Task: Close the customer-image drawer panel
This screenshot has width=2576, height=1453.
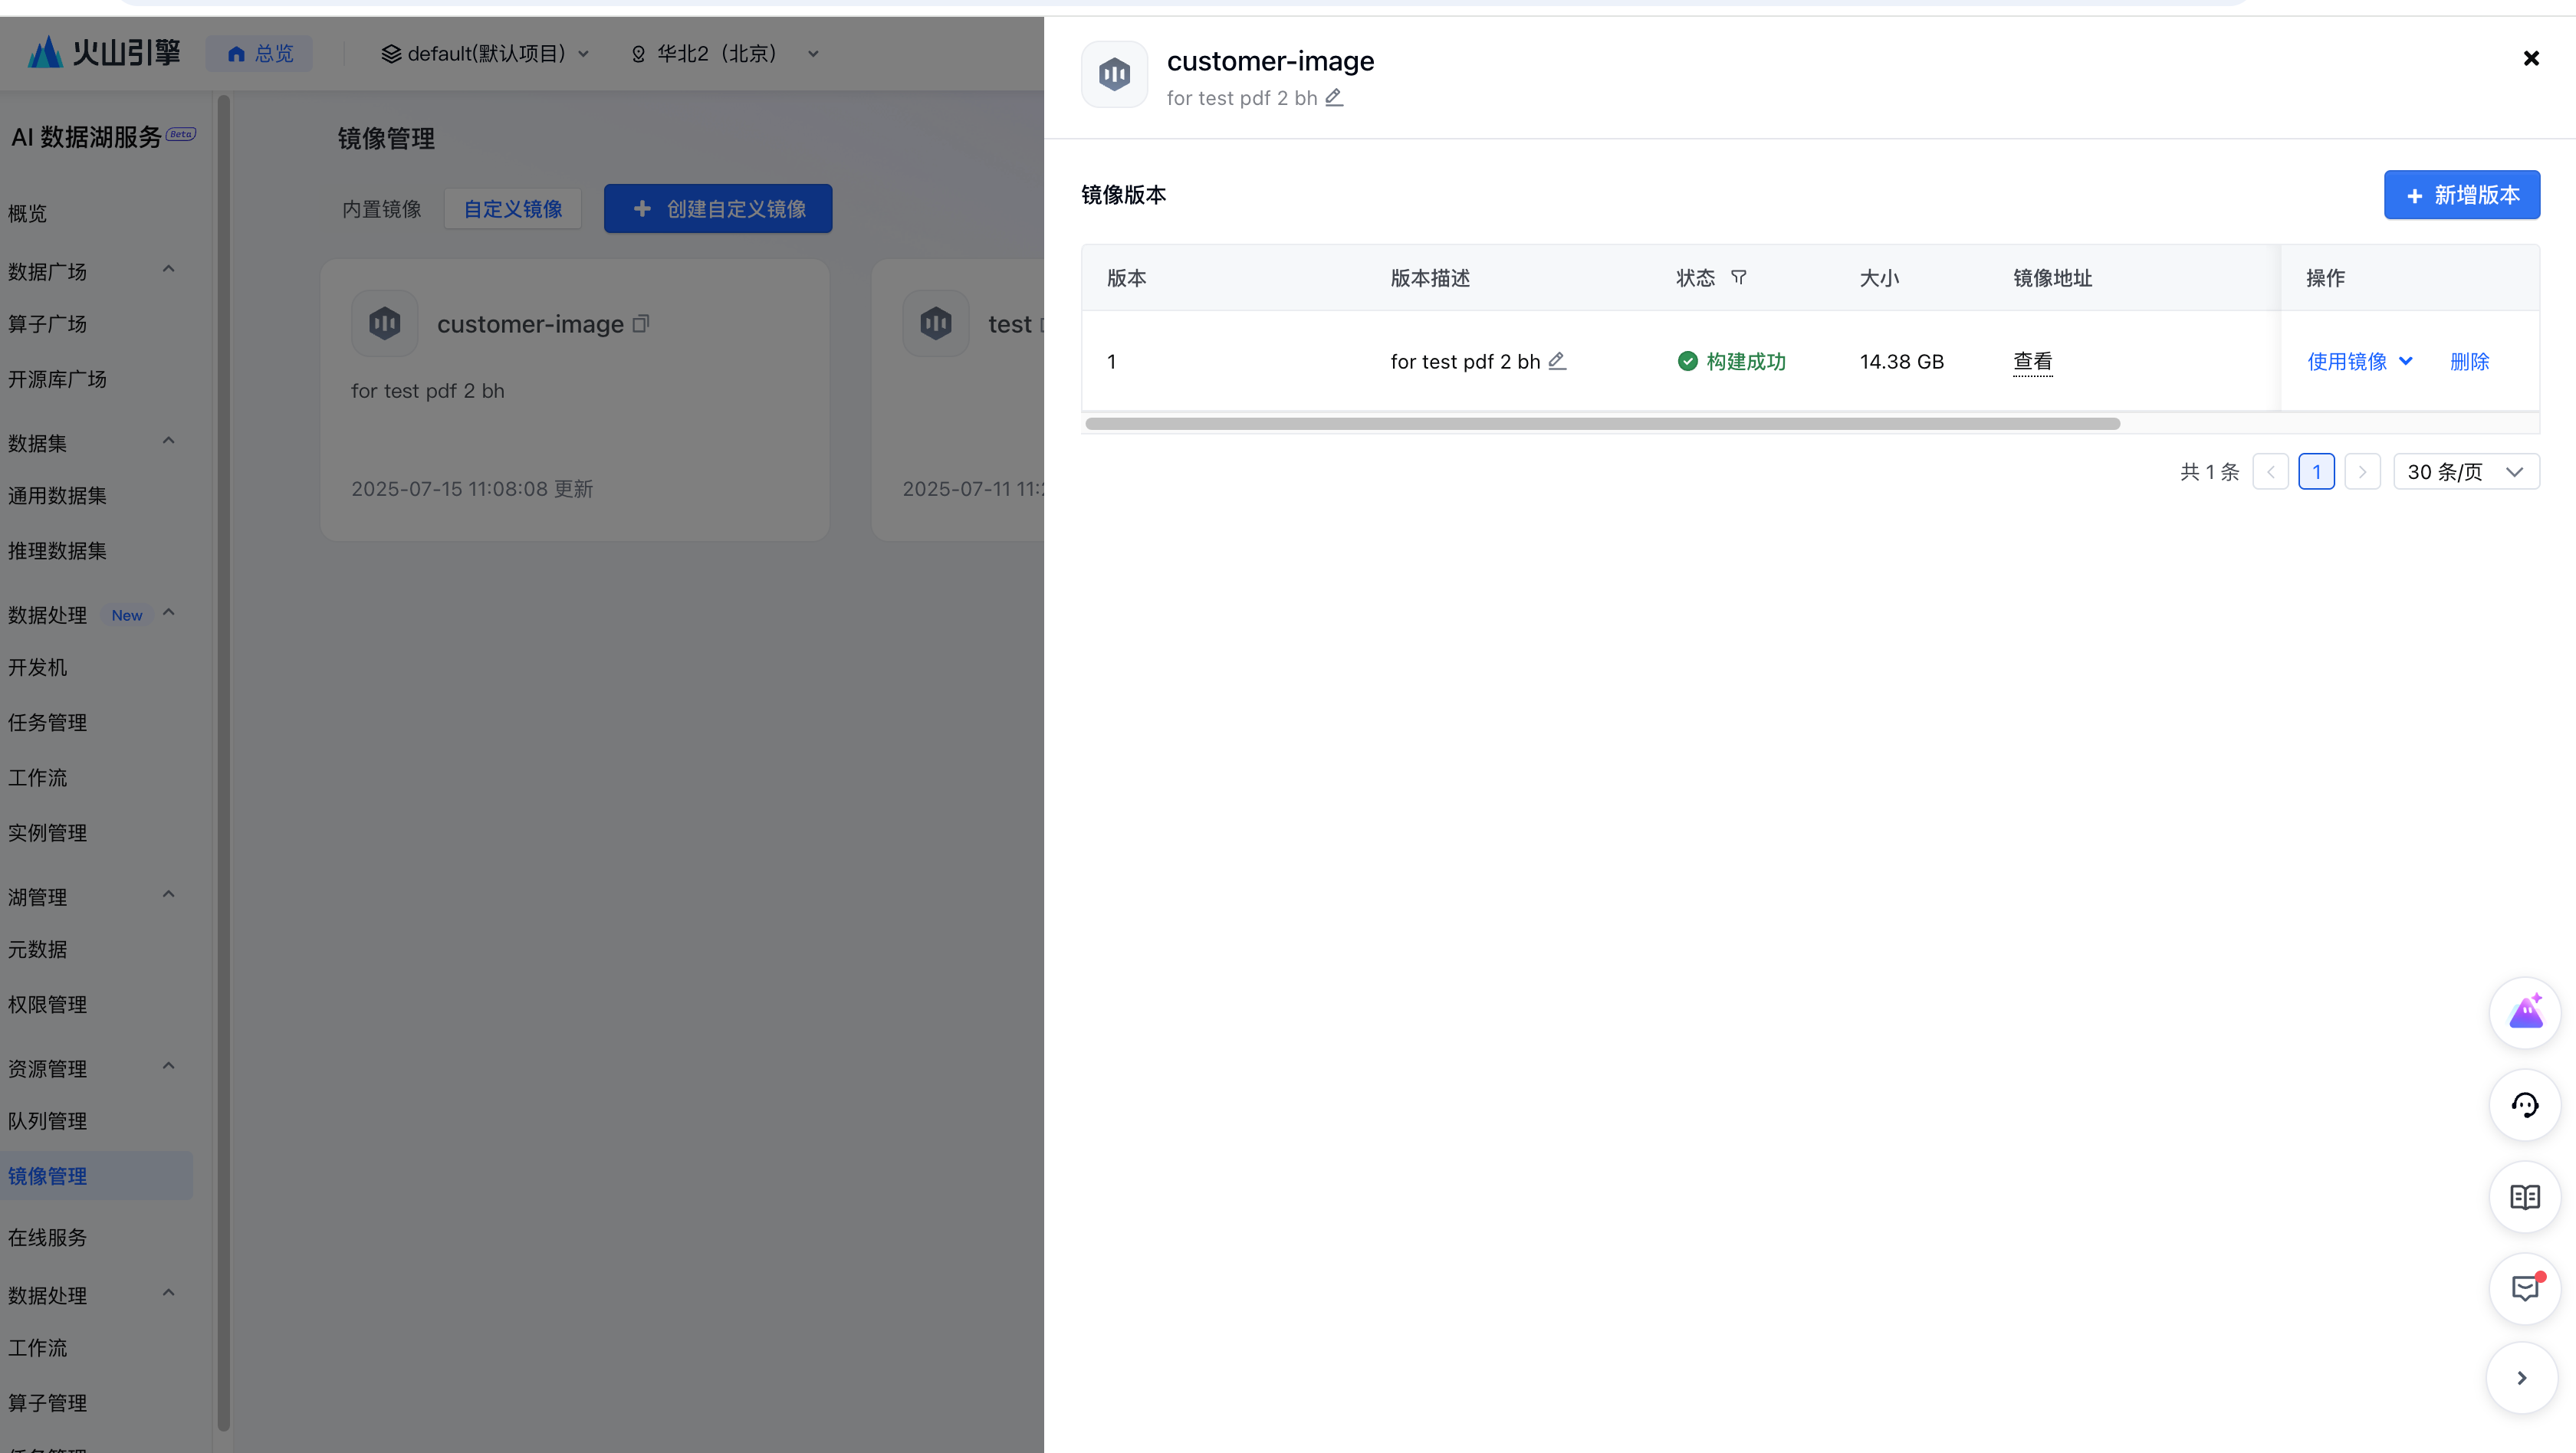Action: pyautogui.click(x=2531, y=59)
